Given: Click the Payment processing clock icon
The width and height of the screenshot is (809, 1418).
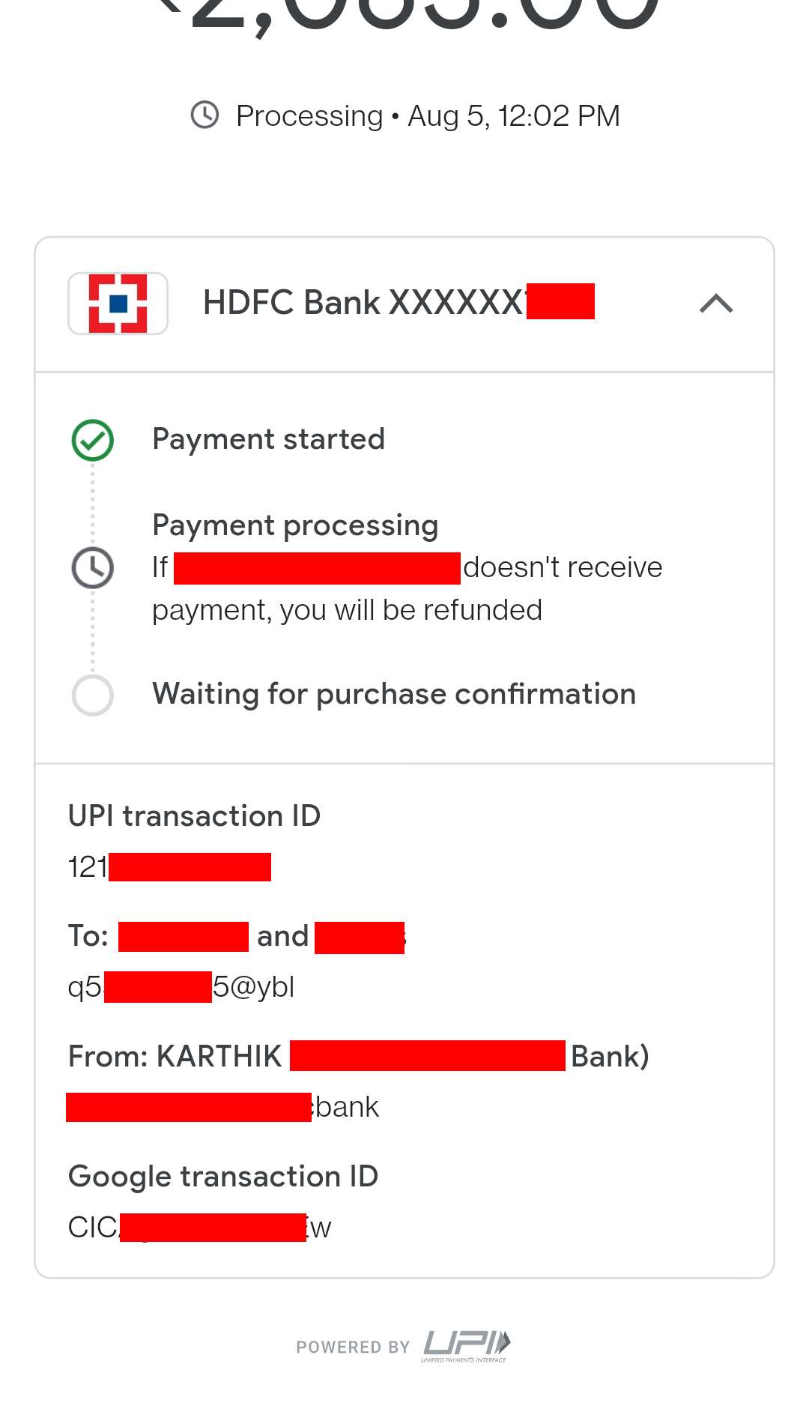Looking at the screenshot, I should tap(93, 567).
